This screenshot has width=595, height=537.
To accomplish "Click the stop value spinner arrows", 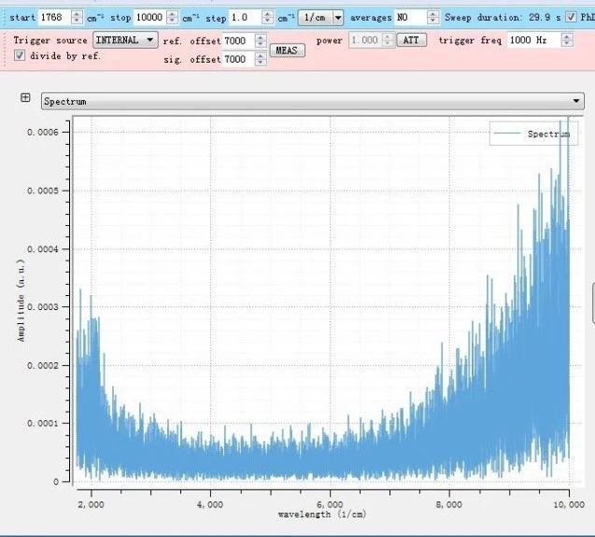I will (x=172, y=18).
